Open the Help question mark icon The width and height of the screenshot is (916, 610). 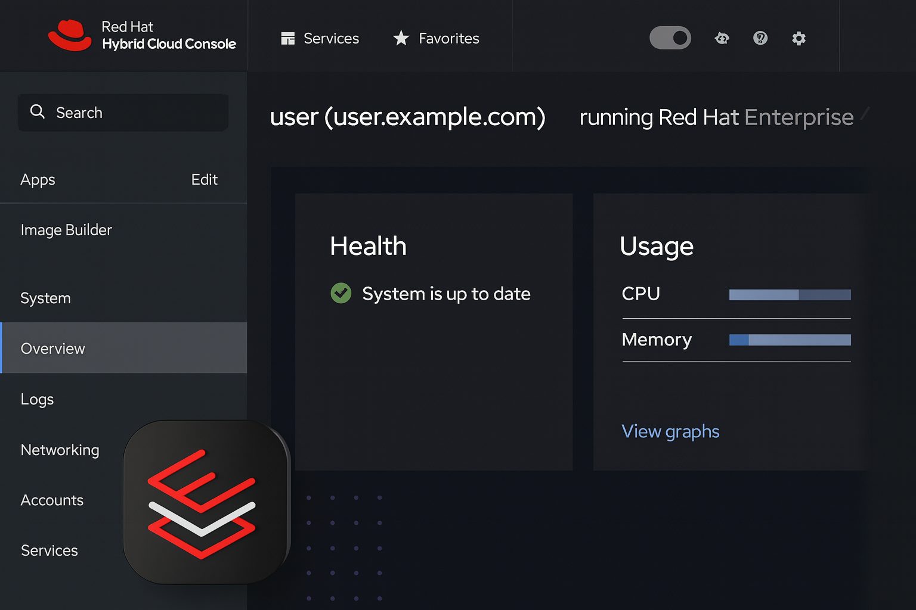(760, 38)
